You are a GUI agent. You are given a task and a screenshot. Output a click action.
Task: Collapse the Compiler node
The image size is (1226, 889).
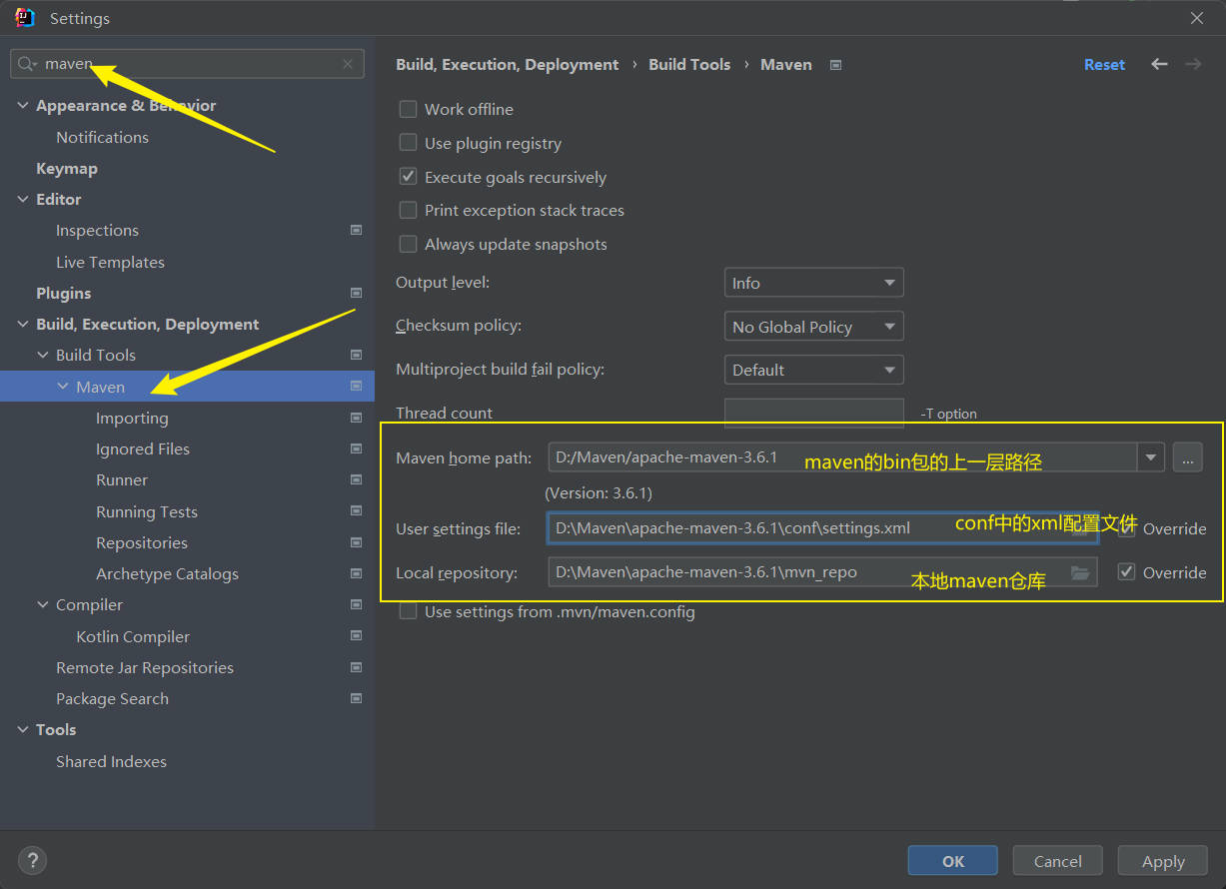[x=43, y=604]
